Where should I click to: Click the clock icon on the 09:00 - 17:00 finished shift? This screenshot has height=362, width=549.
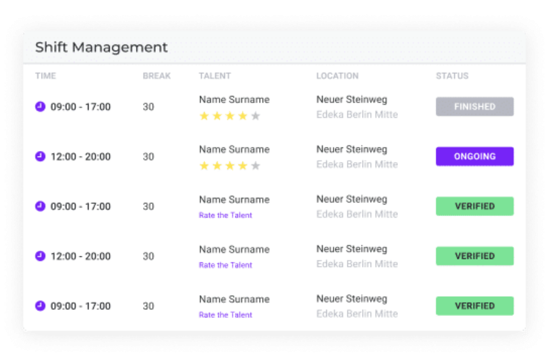pos(40,107)
